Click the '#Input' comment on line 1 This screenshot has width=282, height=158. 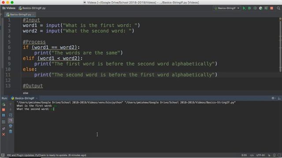31,20
